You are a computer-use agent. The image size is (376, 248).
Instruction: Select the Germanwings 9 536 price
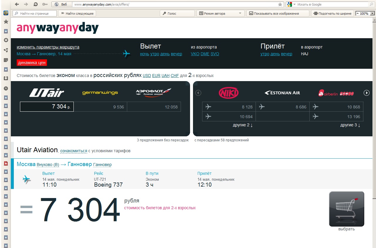100,107
